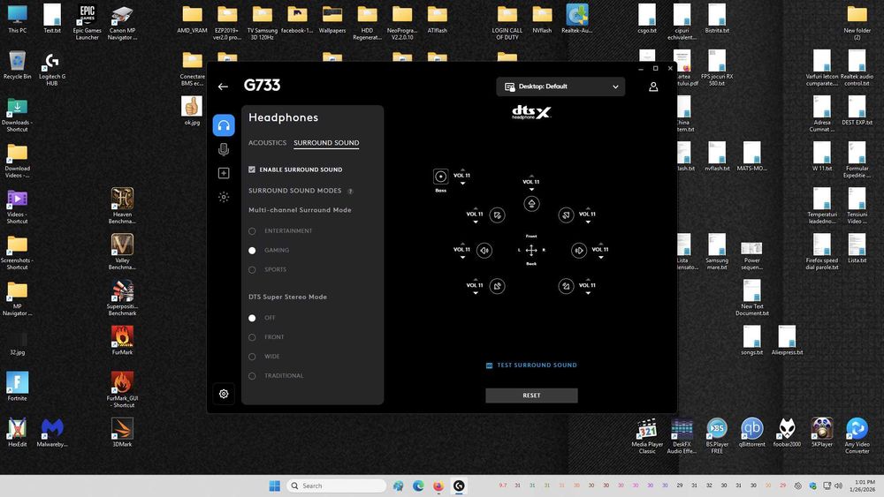Viewport: 884px width, 497px height.
Task: Select the Gaming surround mode
Action: pyautogui.click(x=252, y=251)
